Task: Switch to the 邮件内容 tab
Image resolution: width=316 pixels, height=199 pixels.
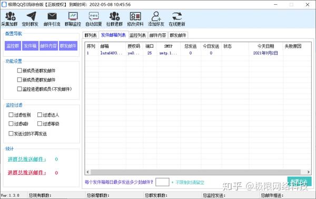Action: (157, 35)
